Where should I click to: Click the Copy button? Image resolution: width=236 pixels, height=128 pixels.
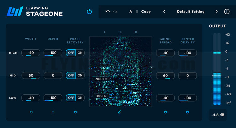[146, 12]
